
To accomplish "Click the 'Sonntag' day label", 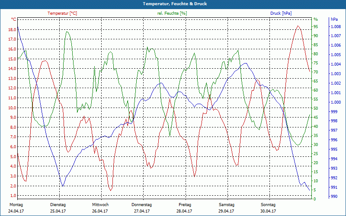I will 268,205.
